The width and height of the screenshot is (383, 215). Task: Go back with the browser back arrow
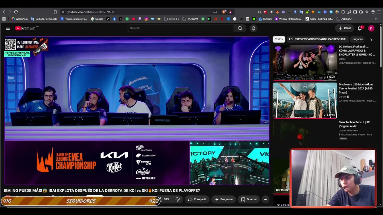pos(4,12)
